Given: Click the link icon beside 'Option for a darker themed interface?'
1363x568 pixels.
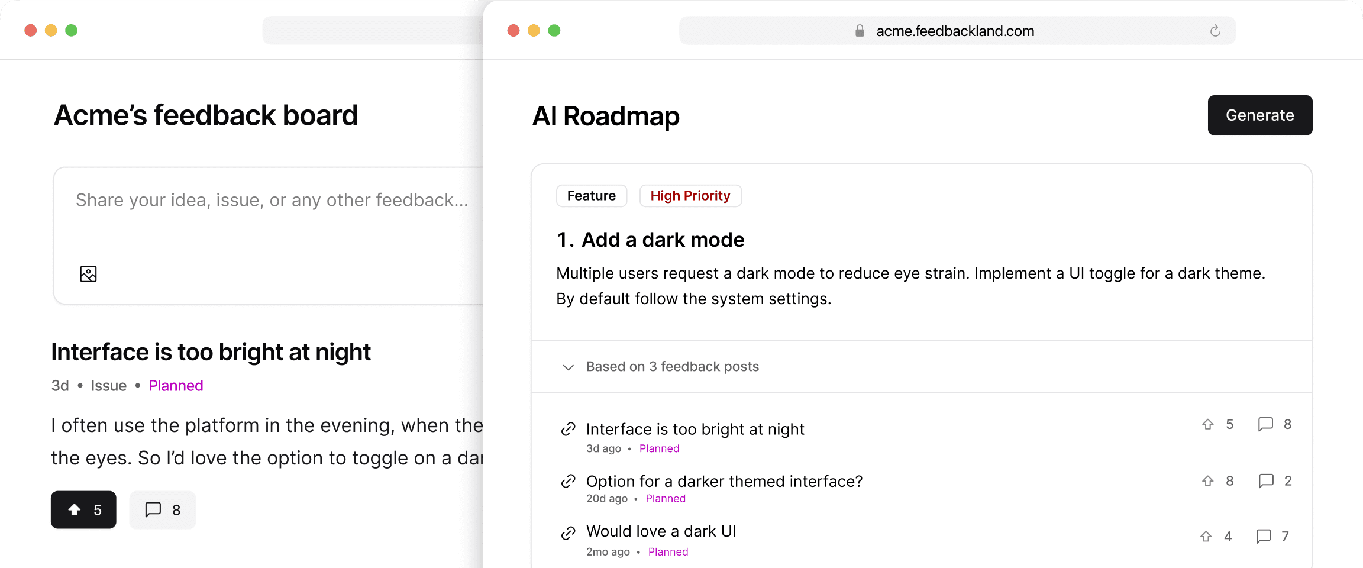Looking at the screenshot, I should pos(569,480).
